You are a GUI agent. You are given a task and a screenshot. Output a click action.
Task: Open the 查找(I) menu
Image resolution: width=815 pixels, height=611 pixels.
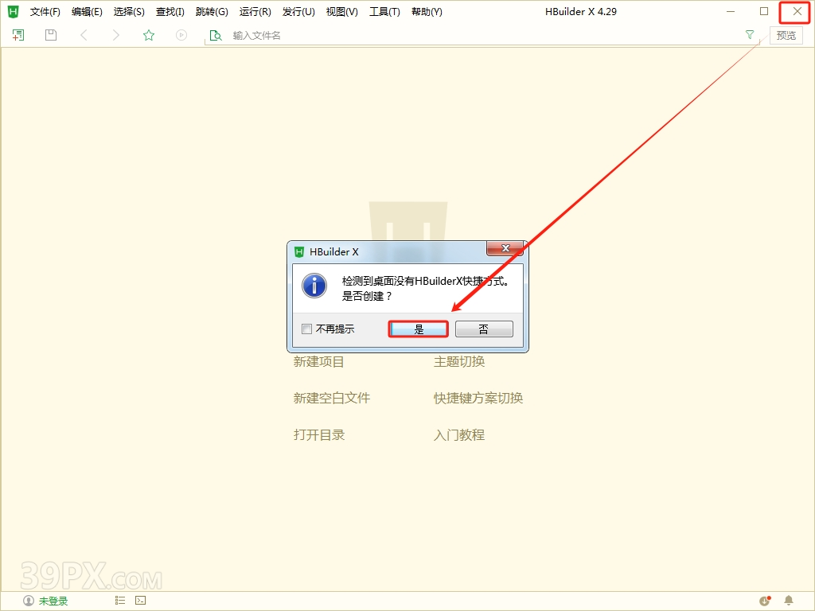coord(170,11)
